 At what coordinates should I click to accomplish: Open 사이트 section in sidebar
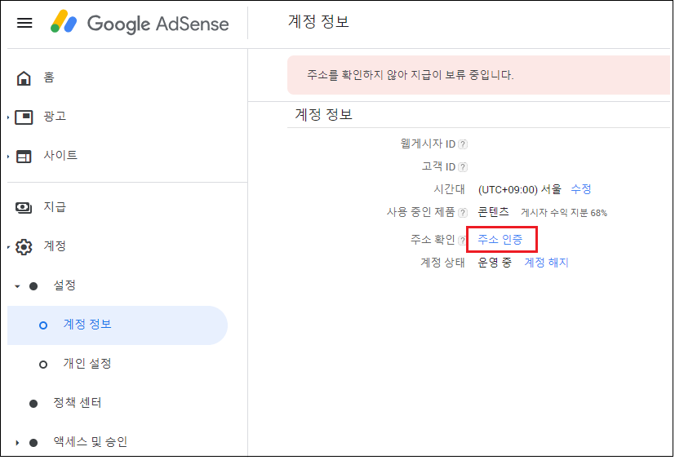pyautogui.click(x=60, y=155)
